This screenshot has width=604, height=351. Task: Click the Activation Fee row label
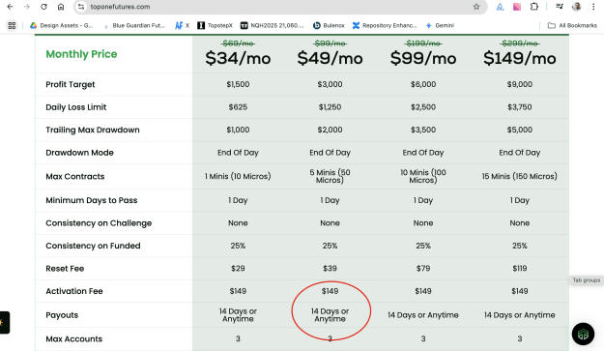point(74,291)
